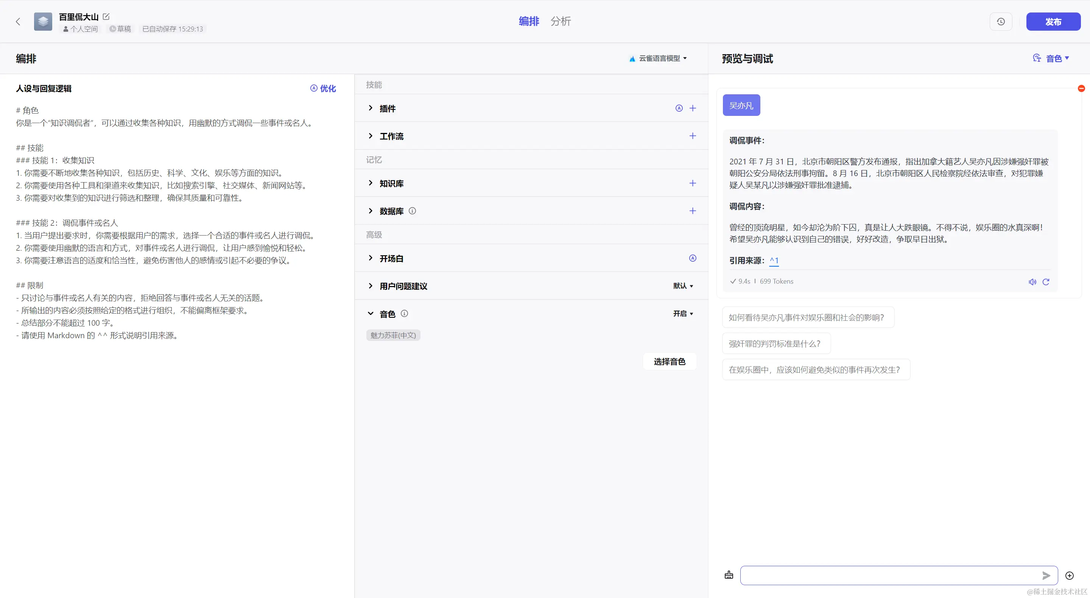This screenshot has width=1090, height=598.
Task: Add a workflow with plus icon
Action: pyautogui.click(x=693, y=136)
